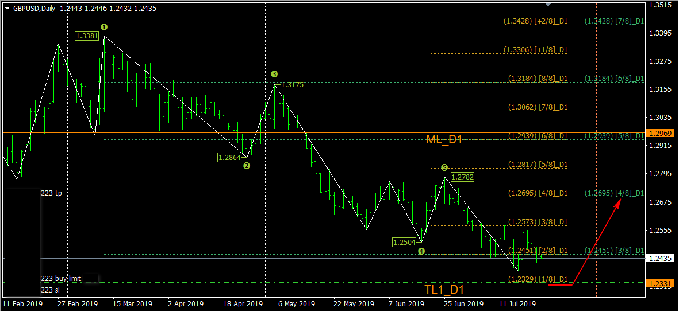
Task: Click the green (1.3428) [7/8]_D1 label
Action: [614, 21]
